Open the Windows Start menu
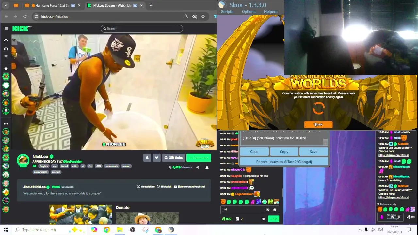Image resolution: width=418 pixels, height=235 pixels. [6, 230]
